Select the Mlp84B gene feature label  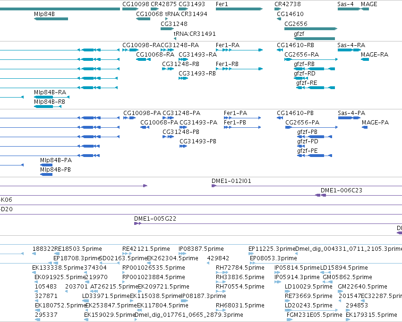click(x=44, y=14)
